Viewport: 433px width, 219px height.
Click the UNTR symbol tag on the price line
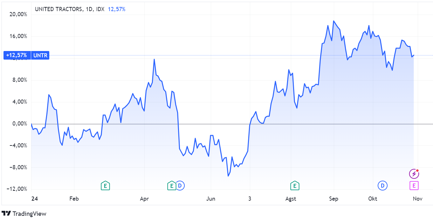coord(40,55)
